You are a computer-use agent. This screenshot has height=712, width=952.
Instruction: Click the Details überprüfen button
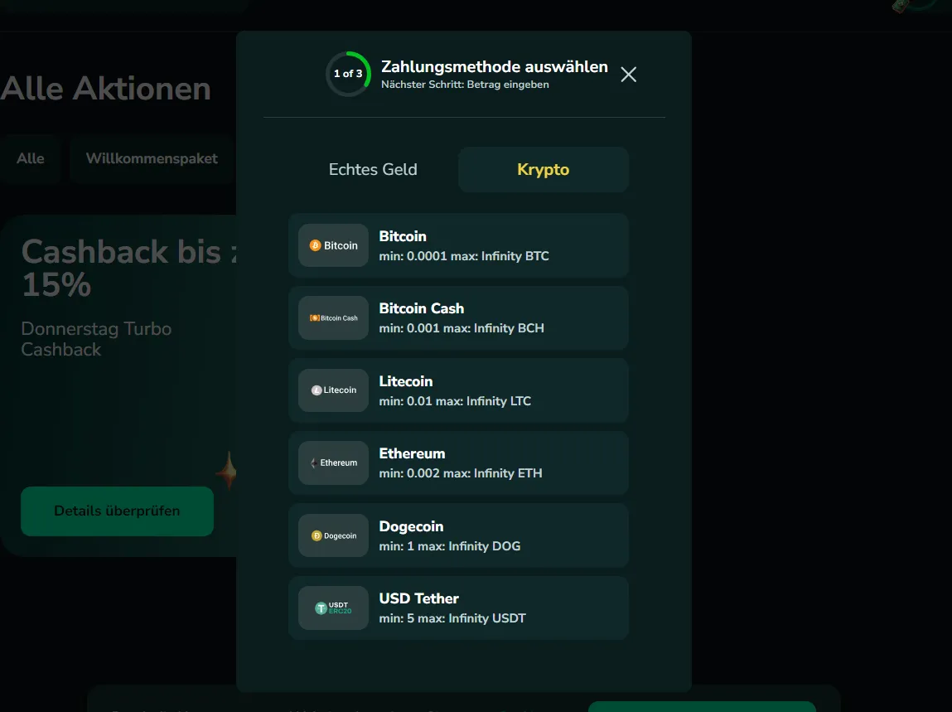click(117, 511)
